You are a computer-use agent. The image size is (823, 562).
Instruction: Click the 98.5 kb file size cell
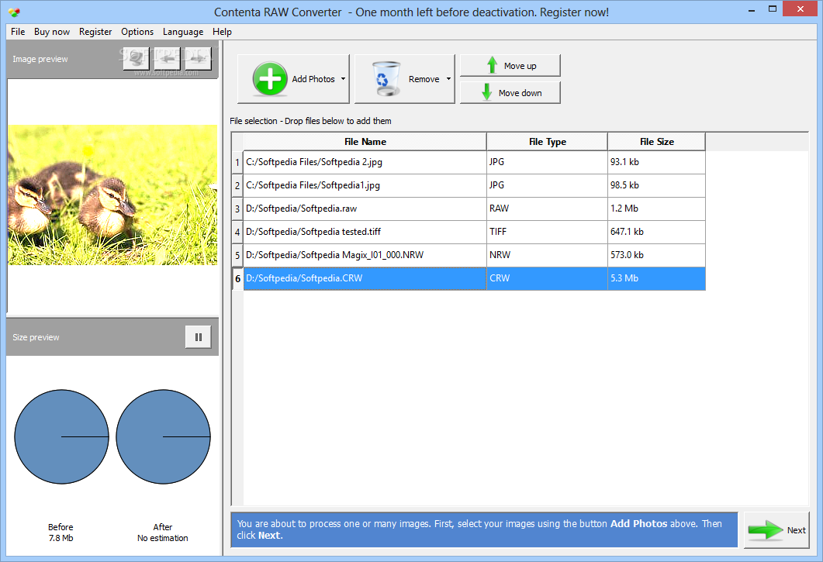click(656, 185)
